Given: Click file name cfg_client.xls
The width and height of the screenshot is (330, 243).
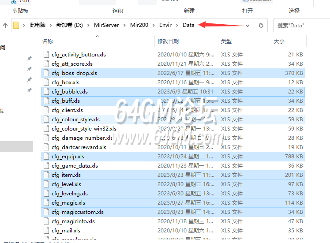Looking at the screenshot, I should (x=67, y=110).
